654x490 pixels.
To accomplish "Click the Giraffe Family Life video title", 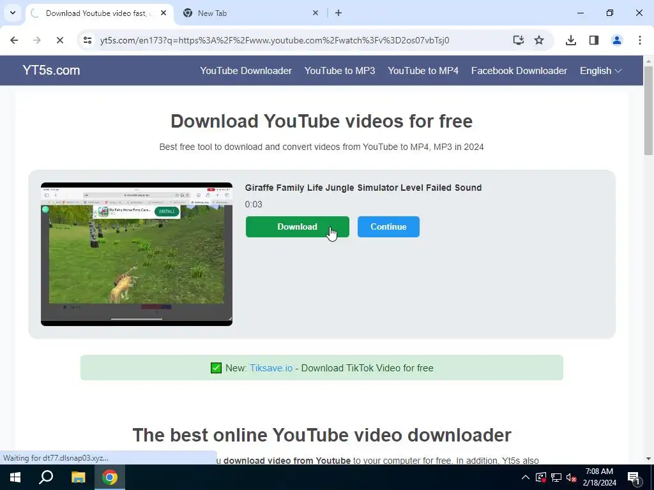I will 363,188.
